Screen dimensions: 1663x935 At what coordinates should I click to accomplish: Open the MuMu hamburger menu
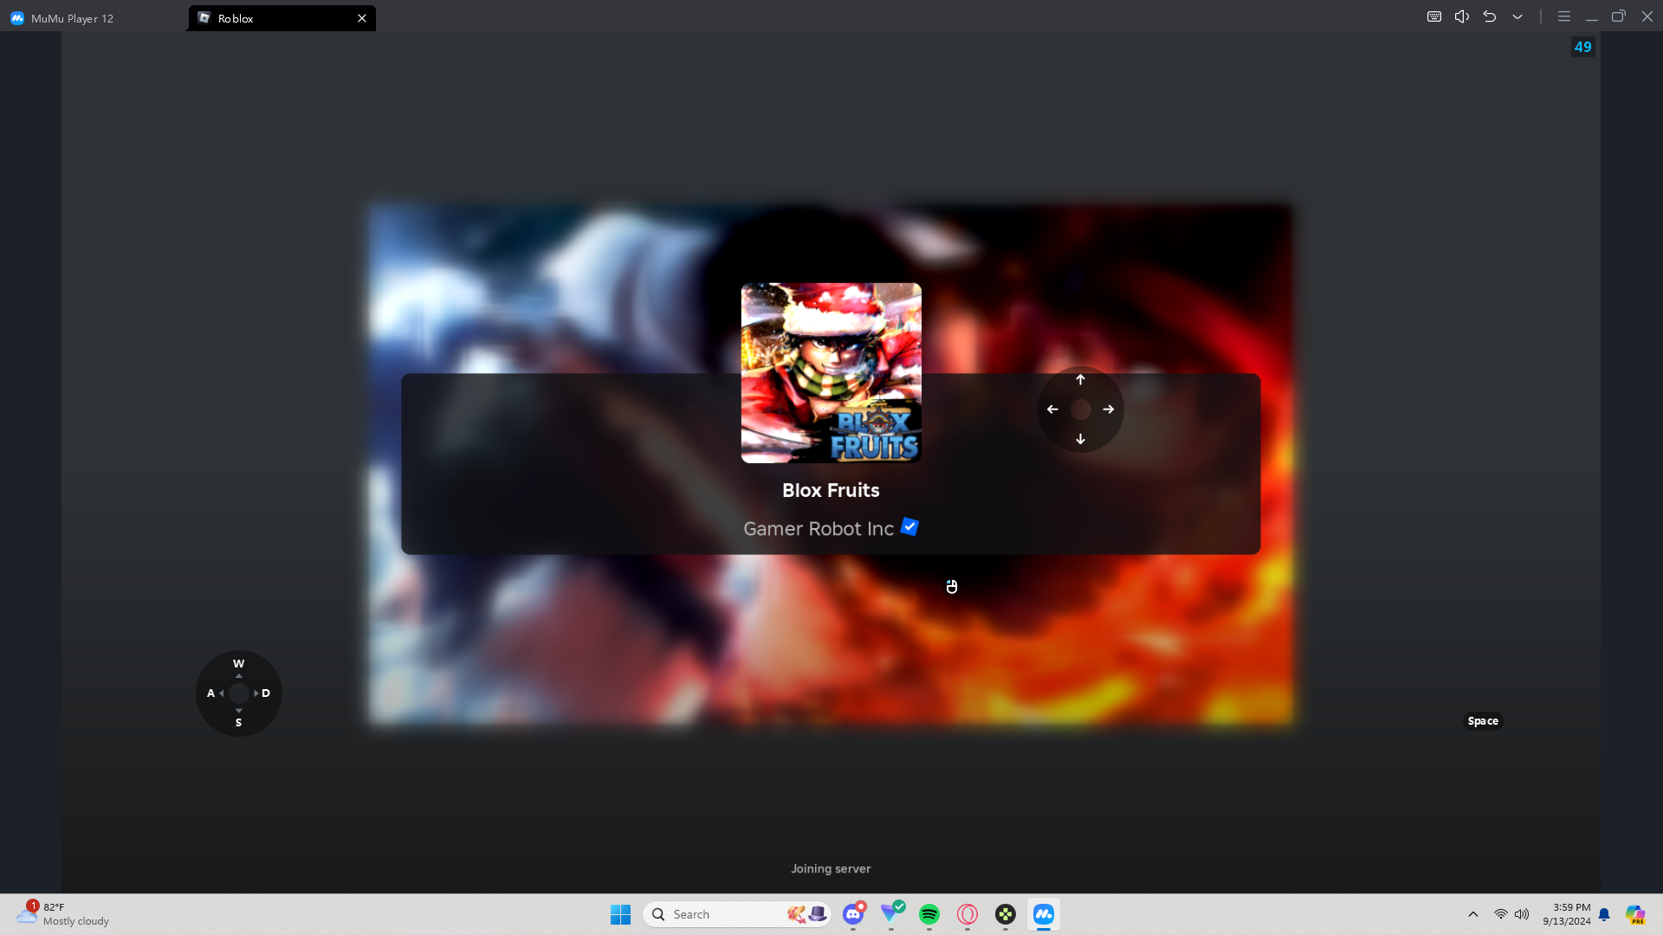[1564, 16]
